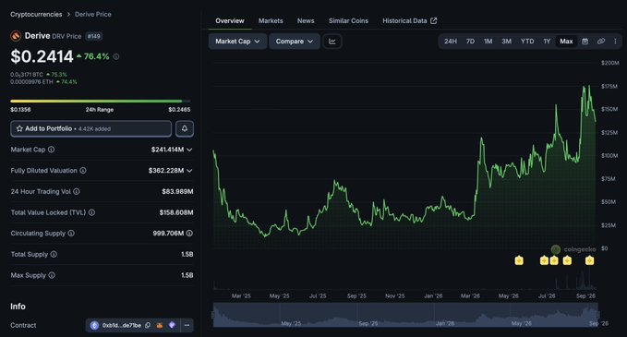
Task: Open the Similar Coins tab
Action: click(x=348, y=21)
